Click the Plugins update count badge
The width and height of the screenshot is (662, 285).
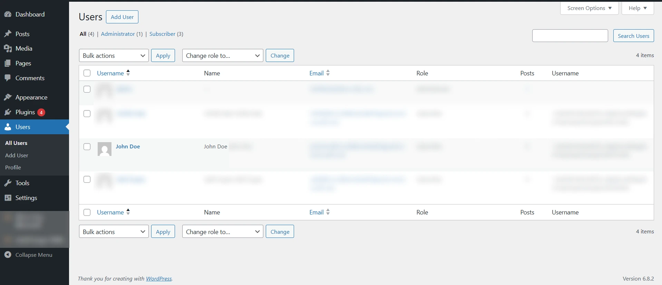tap(41, 112)
